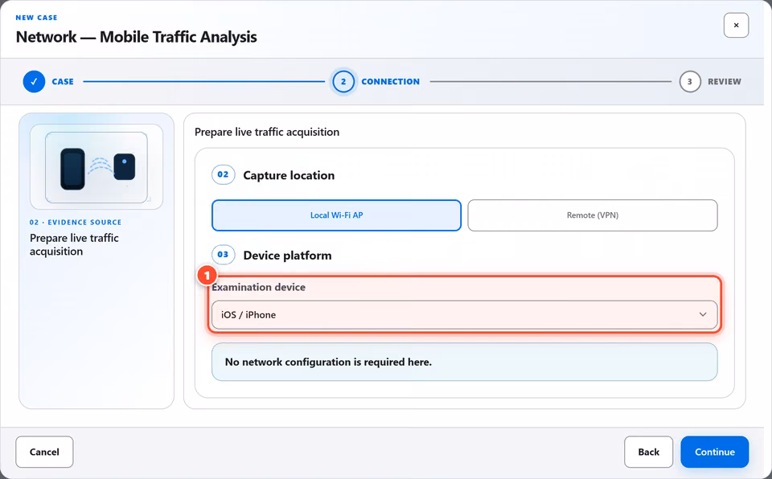The width and height of the screenshot is (772, 479).
Task: Click the 02 Capture location badge
Action: pos(223,174)
